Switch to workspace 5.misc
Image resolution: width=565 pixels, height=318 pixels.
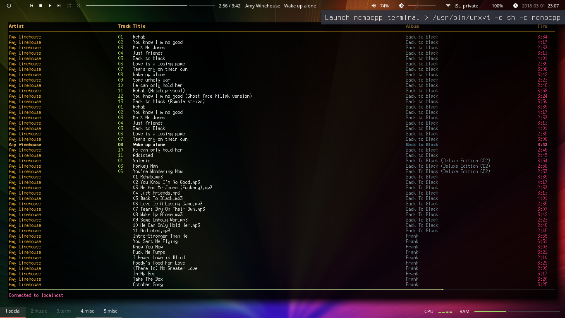tap(110, 311)
